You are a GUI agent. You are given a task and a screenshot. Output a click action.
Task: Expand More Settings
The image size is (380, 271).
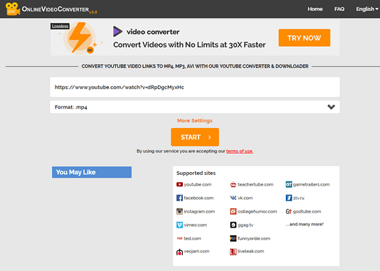tap(195, 121)
